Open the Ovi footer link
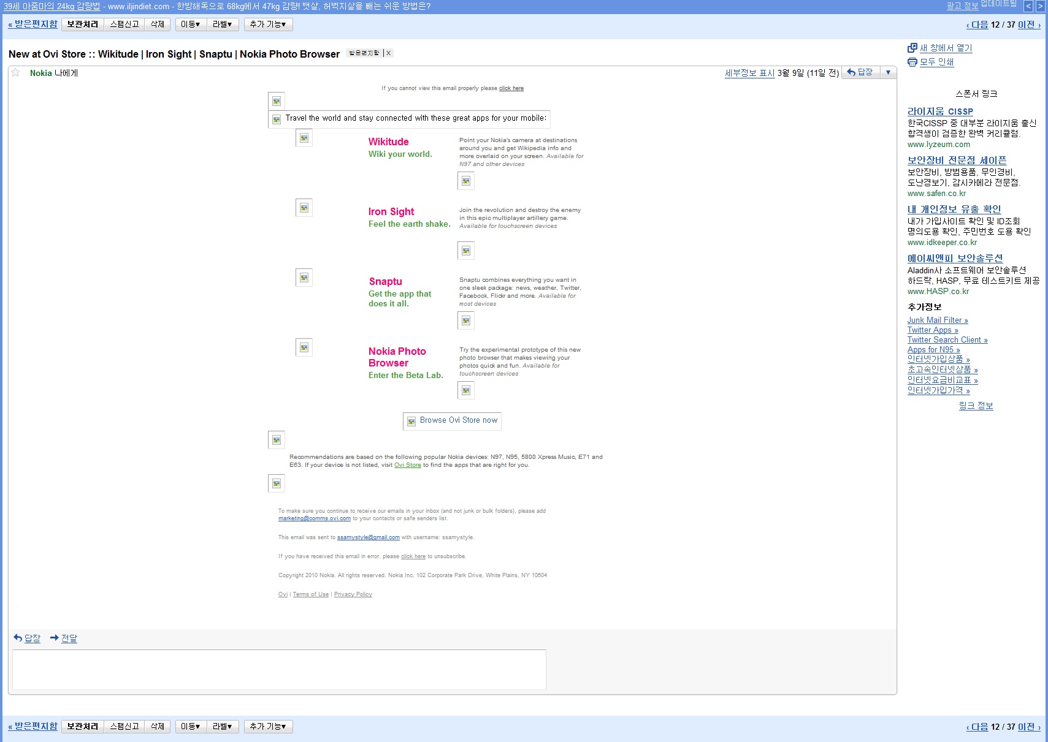The width and height of the screenshot is (1048, 742). [283, 594]
